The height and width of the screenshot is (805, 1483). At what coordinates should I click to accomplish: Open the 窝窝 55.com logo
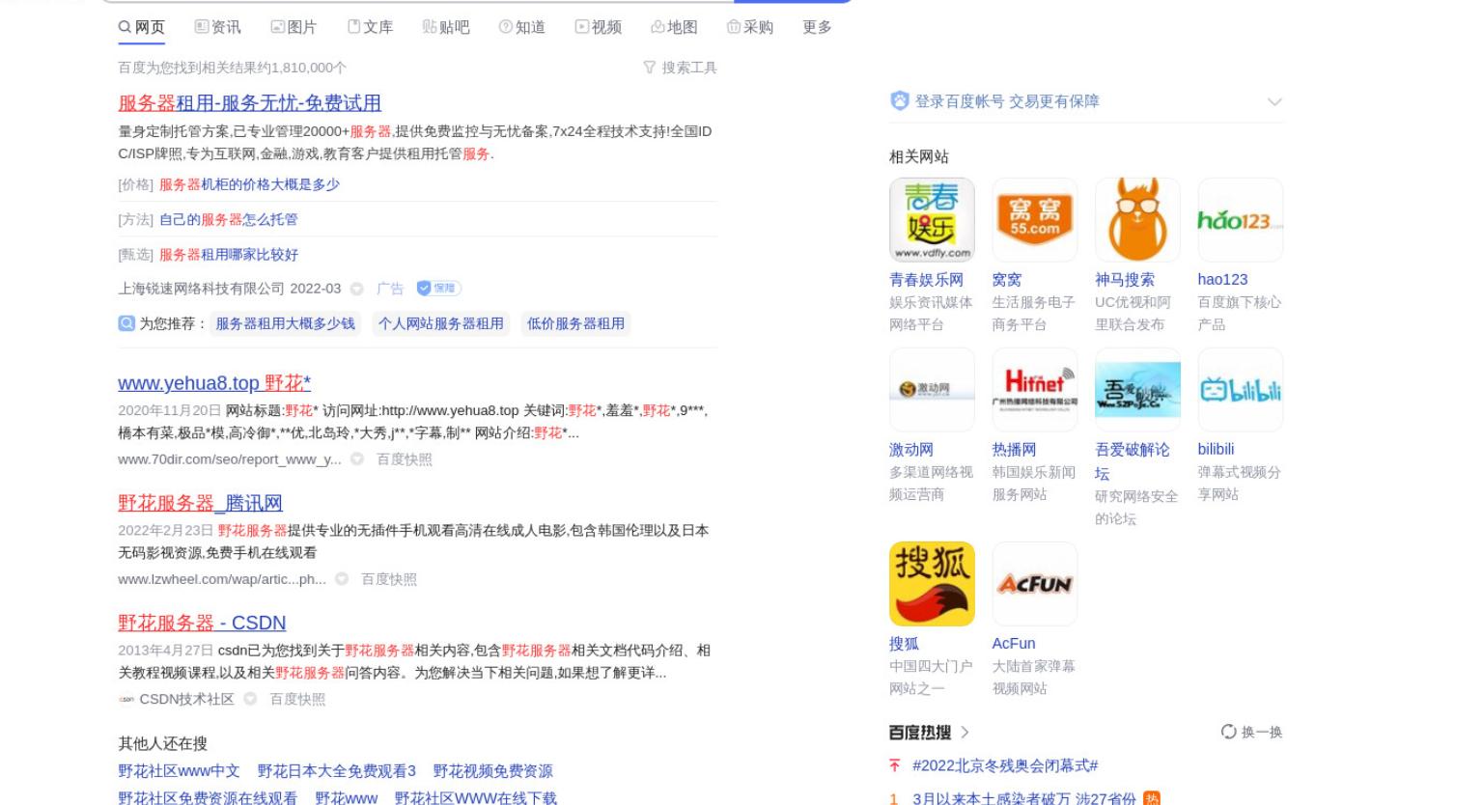point(1035,220)
